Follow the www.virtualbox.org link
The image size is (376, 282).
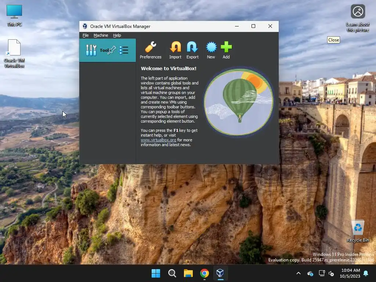point(158,140)
